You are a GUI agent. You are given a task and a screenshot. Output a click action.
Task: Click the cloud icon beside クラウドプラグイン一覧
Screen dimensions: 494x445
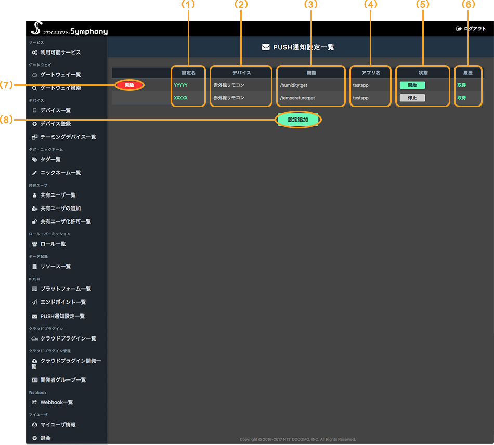click(35, 338)
